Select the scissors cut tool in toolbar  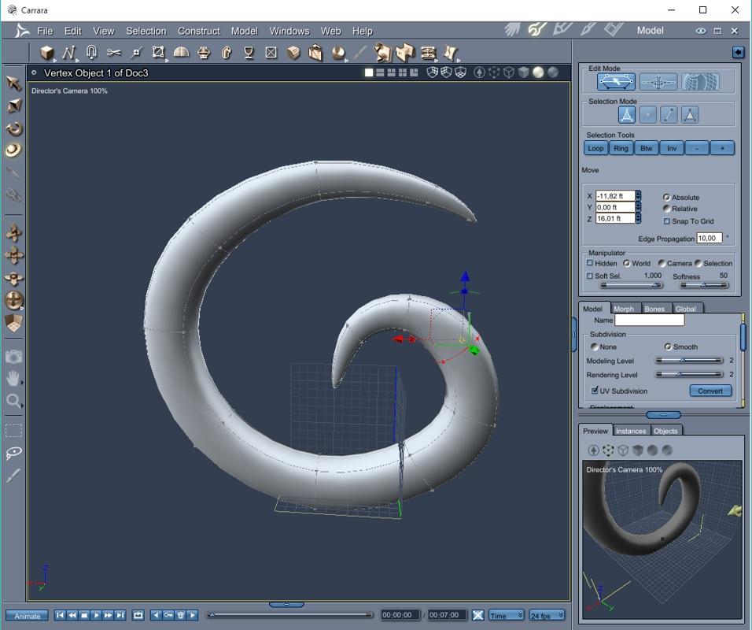click(x=114, y=53)
